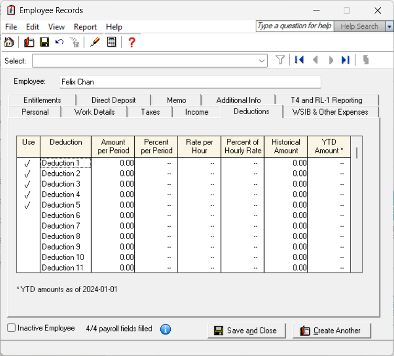394x356 pixels.
Task: Open the Report menu
Action: [85, 27]
